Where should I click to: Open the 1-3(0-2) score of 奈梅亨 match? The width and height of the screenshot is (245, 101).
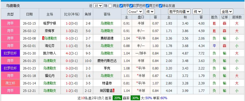point(72,31)
